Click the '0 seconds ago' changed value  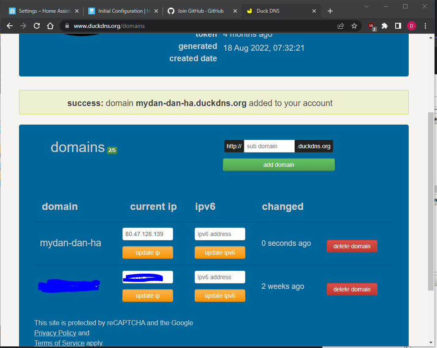pyautogui.click(x=286, y=243)
